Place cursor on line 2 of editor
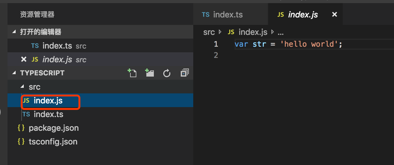This screenshot has height=165, width=394. [x=281, y=55]
